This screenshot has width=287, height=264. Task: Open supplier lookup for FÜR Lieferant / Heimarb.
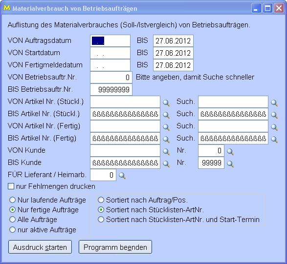(x=122, y=176)
